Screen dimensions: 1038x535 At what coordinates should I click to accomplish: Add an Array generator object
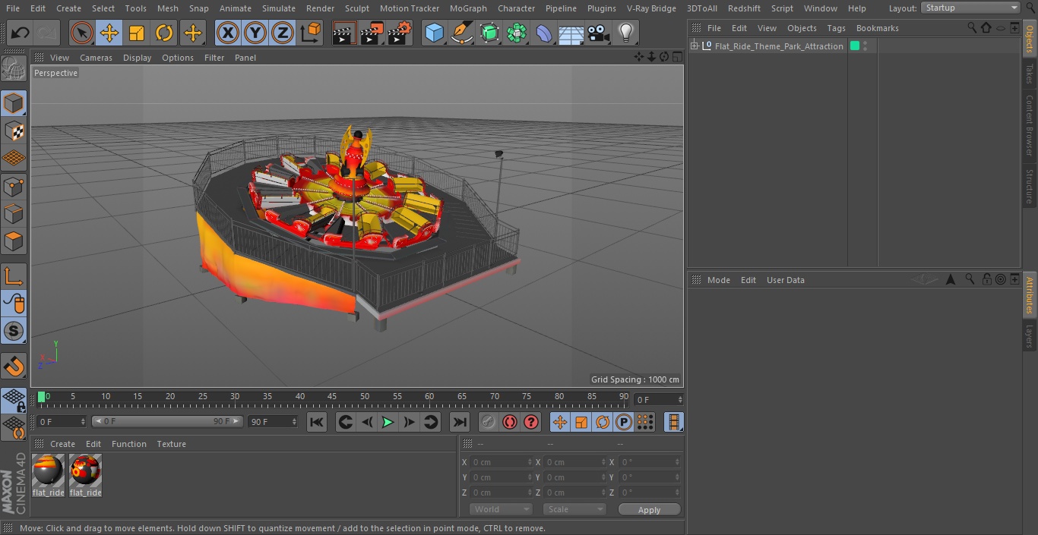517,33
